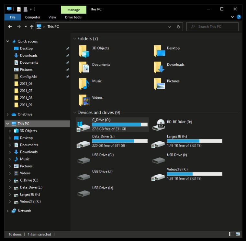Screen dimensions: 246x241
Task: Switch to the View ribbon tab
Action: [x=52, y=17]
